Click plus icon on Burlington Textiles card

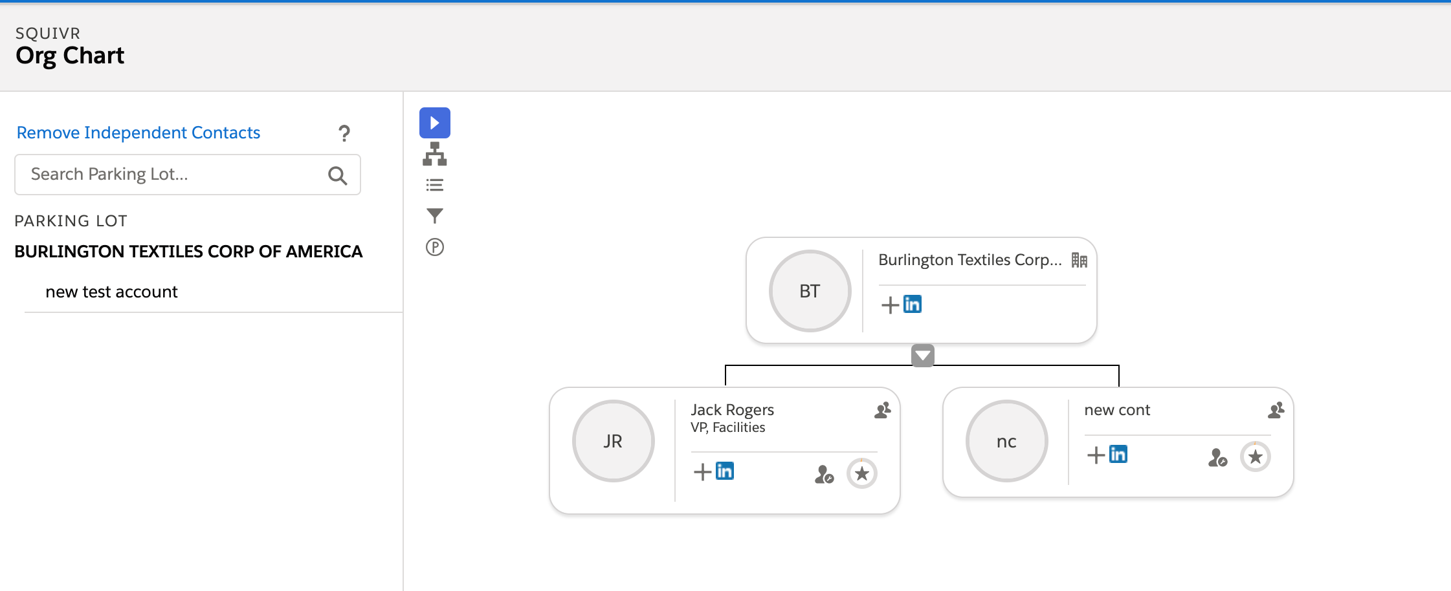point(890,305)
